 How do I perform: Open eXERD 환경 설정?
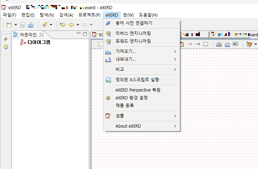click(142, 98)
